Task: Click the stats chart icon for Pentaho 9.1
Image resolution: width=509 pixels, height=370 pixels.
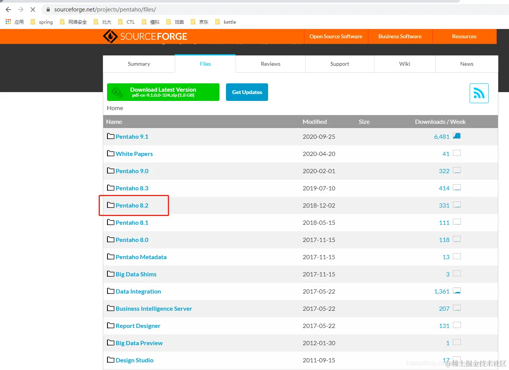Action: click(457, 136)
